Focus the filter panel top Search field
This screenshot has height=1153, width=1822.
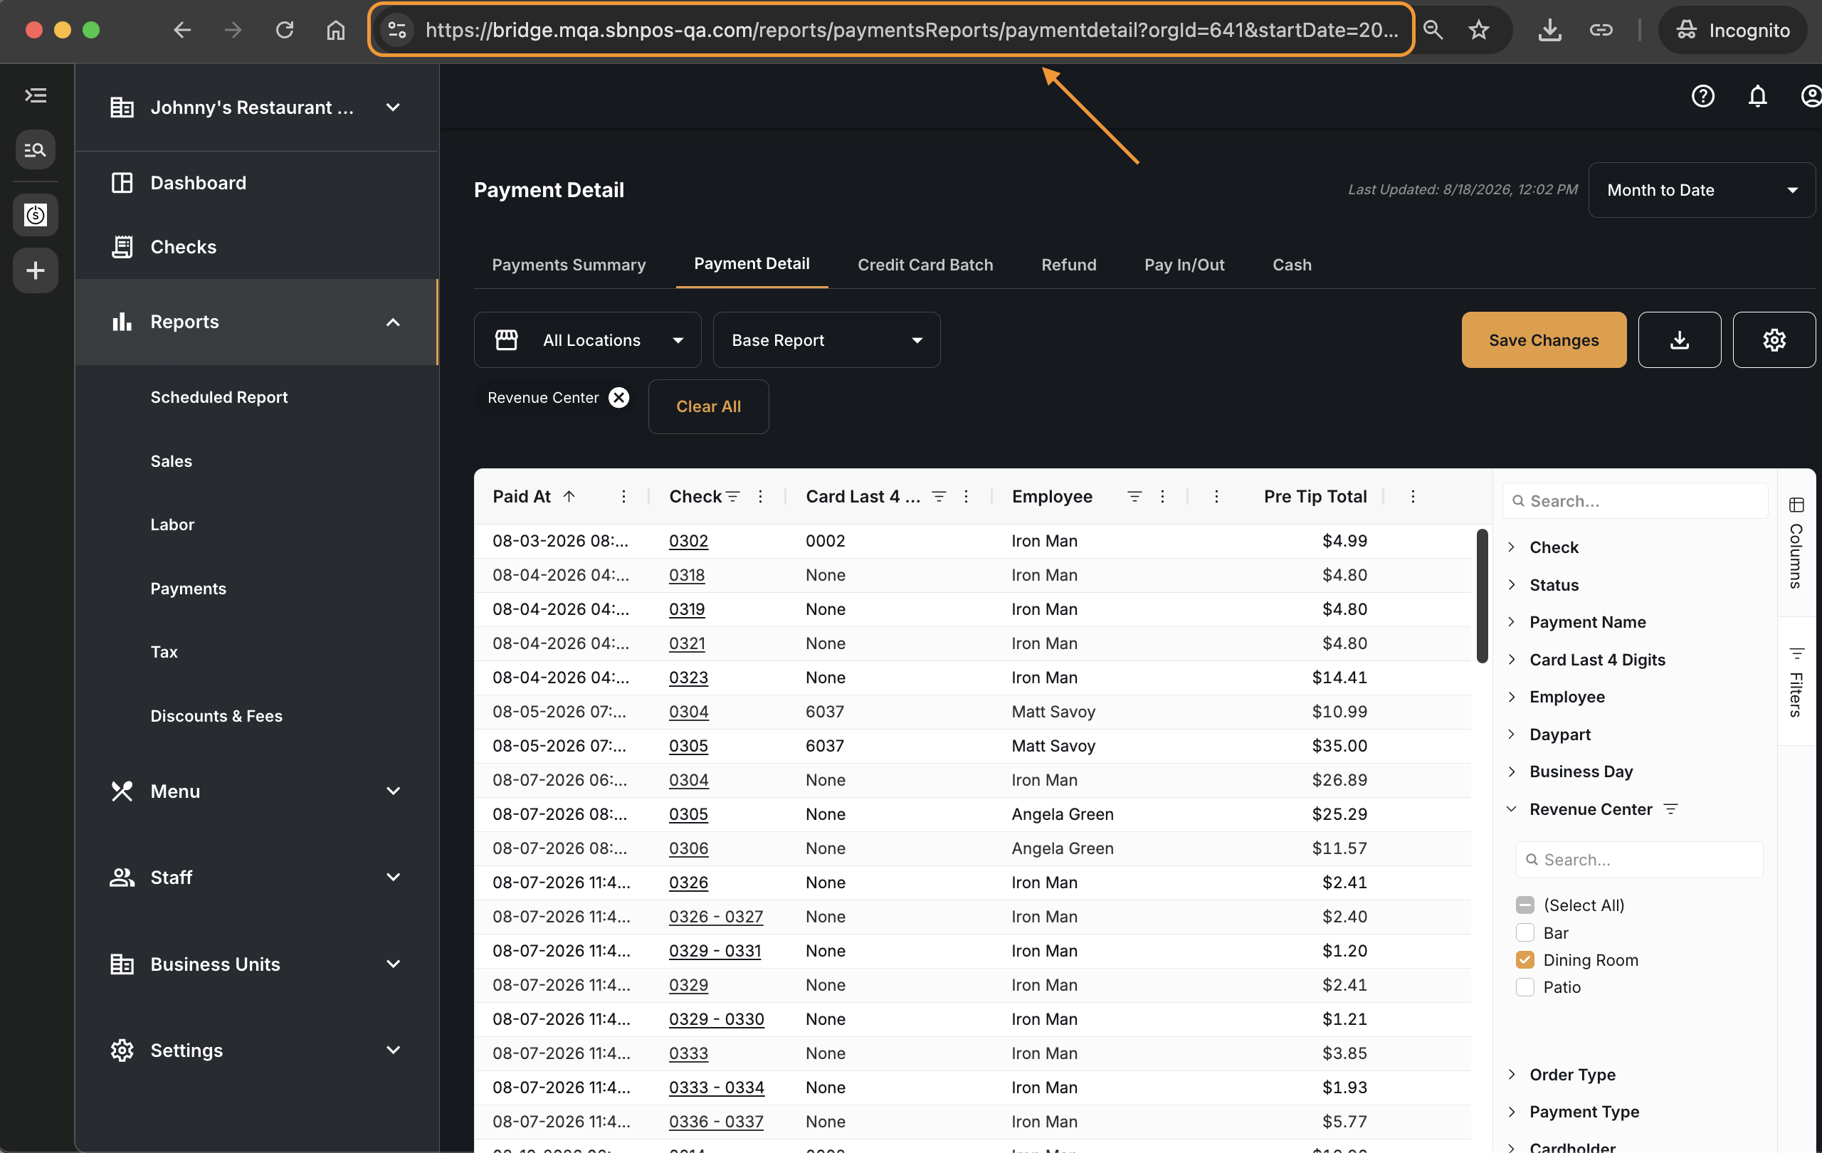[x=1635, y=501]
